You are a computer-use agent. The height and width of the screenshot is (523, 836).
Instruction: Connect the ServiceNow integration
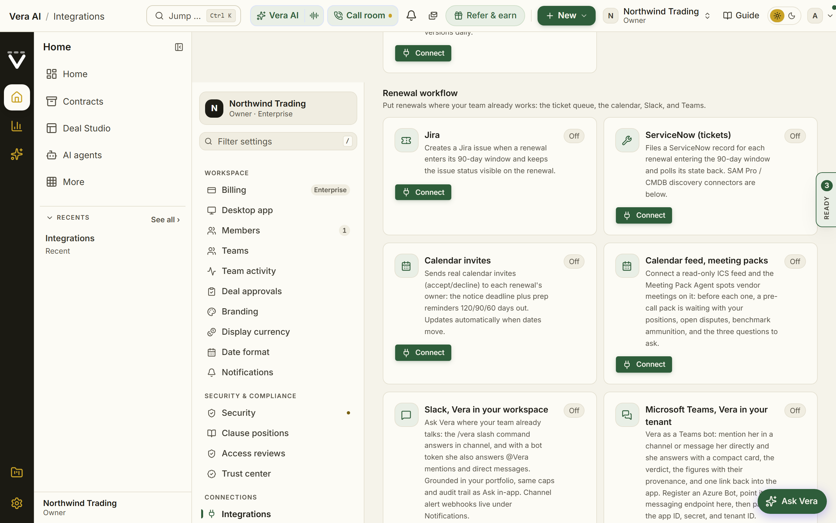tap(644, 215)
